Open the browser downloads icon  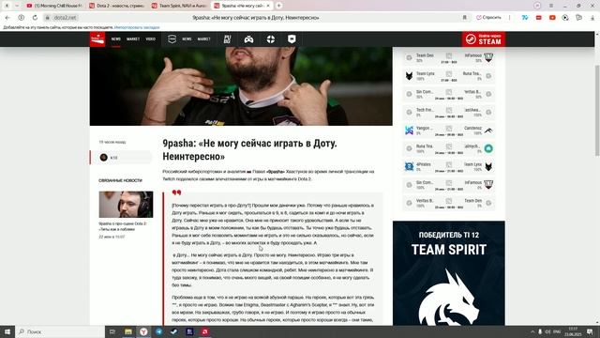point(592,18)
